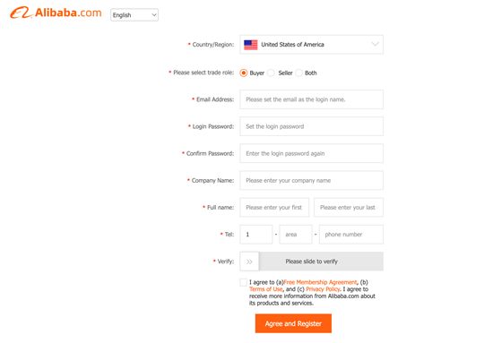Open the Terms of Use link

coord(266,289)
